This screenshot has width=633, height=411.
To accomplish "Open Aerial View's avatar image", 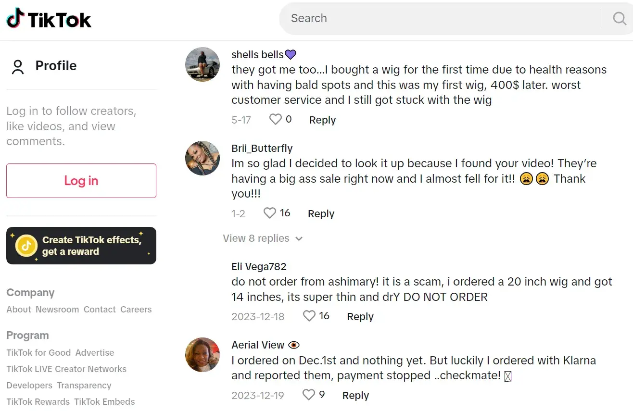I will [x=203, y=355].
